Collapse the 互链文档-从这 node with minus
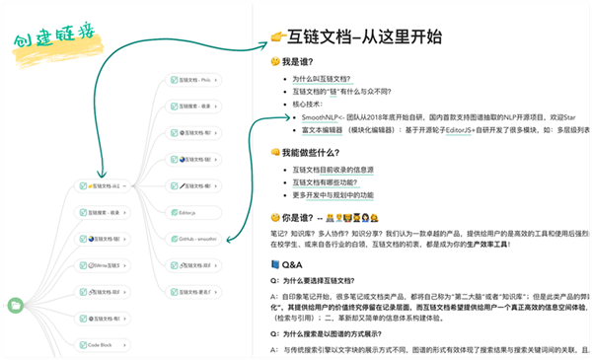 [124, 186]
